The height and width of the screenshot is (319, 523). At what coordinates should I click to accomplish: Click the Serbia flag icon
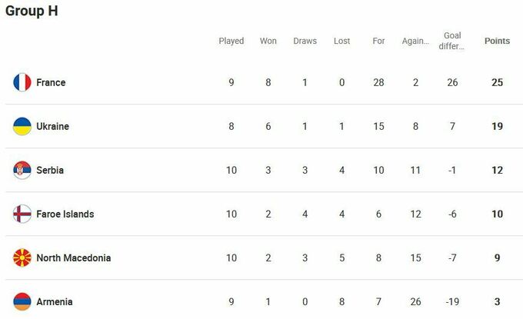[x=22, y=170]
